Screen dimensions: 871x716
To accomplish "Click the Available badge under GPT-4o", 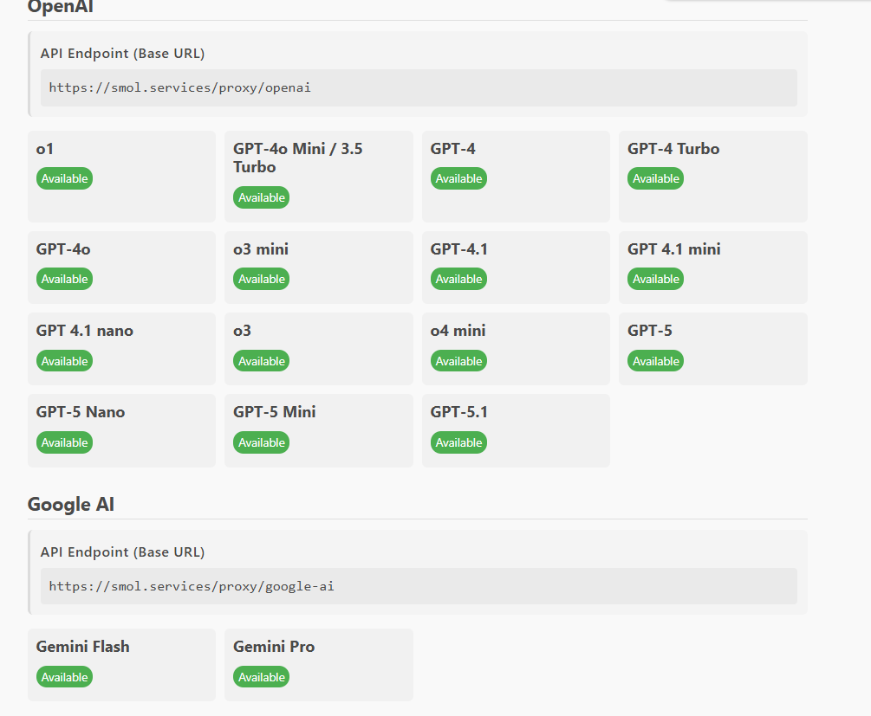I will tap(64, 279).
